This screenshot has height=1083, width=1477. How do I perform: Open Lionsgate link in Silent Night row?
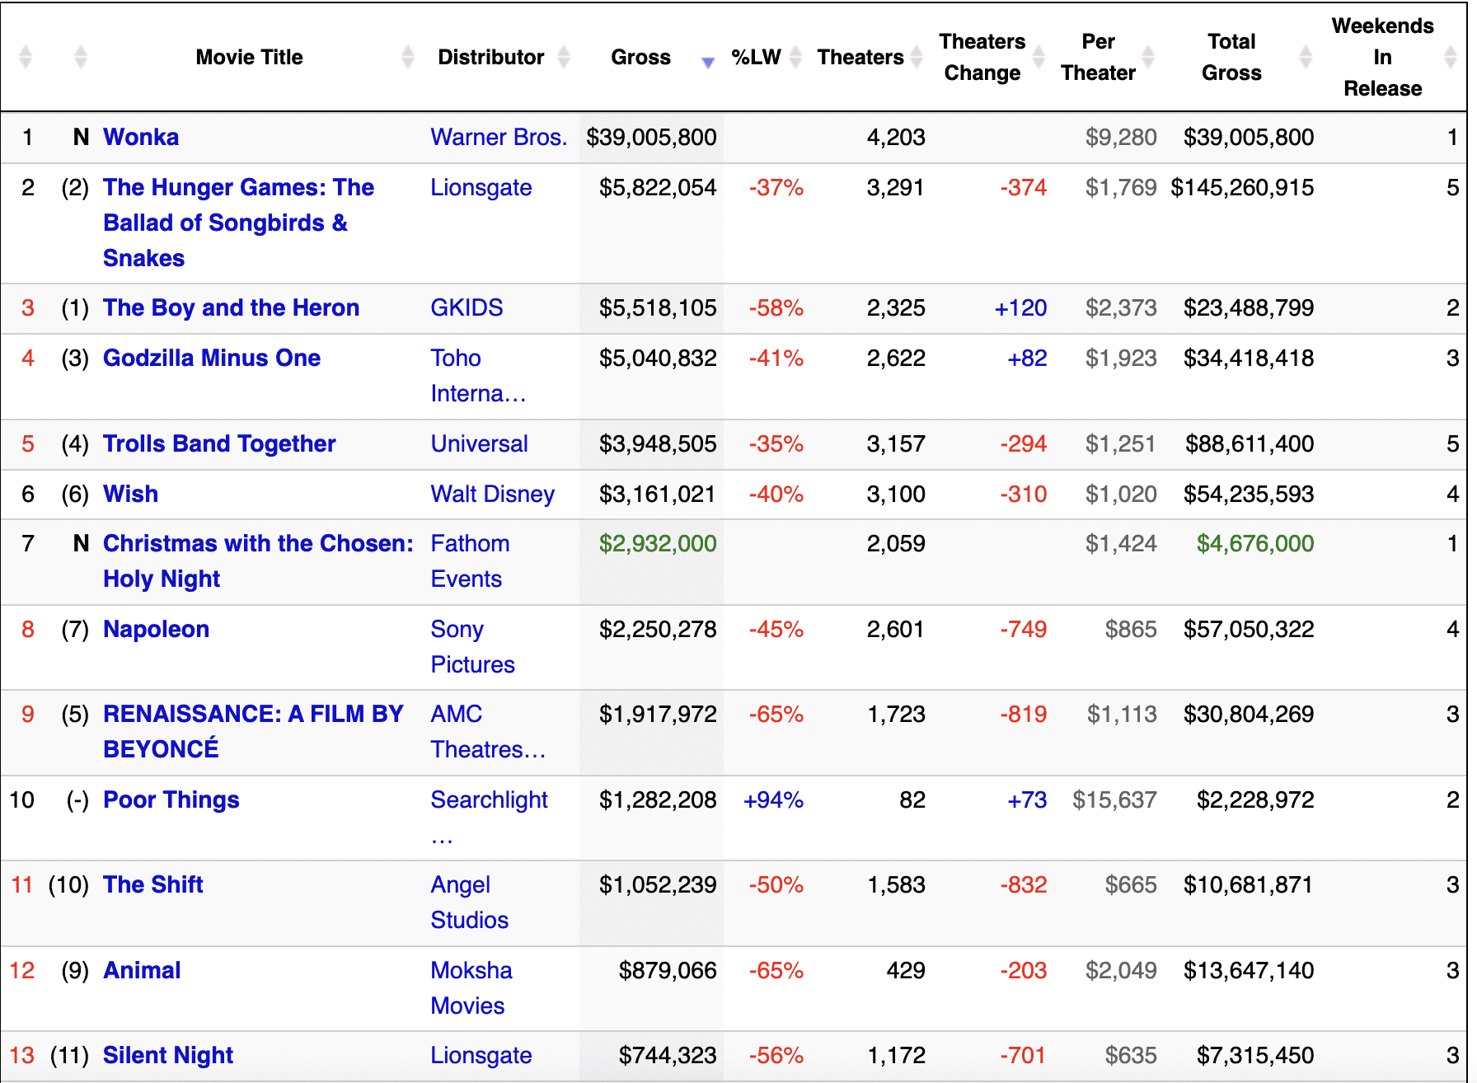click(481, 1055)
